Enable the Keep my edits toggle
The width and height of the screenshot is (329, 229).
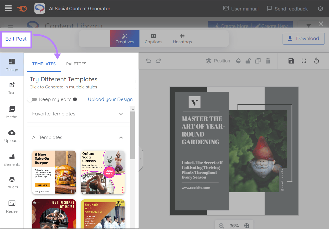coord(32,99)
